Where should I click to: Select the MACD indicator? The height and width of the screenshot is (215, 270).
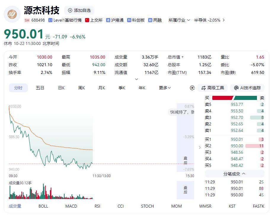[71, 206]
